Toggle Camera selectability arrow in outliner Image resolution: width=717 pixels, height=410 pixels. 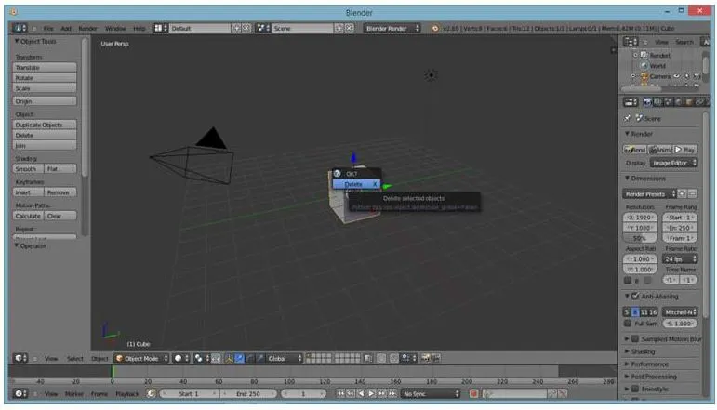click(687, 76)
